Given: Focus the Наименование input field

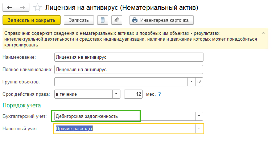Looking at the screenshot, I should [x=129, y=57].
